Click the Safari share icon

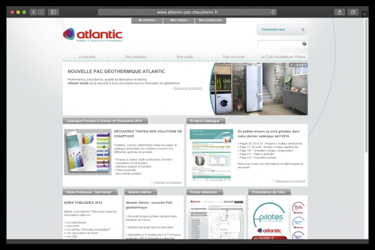tap(339, 12)
